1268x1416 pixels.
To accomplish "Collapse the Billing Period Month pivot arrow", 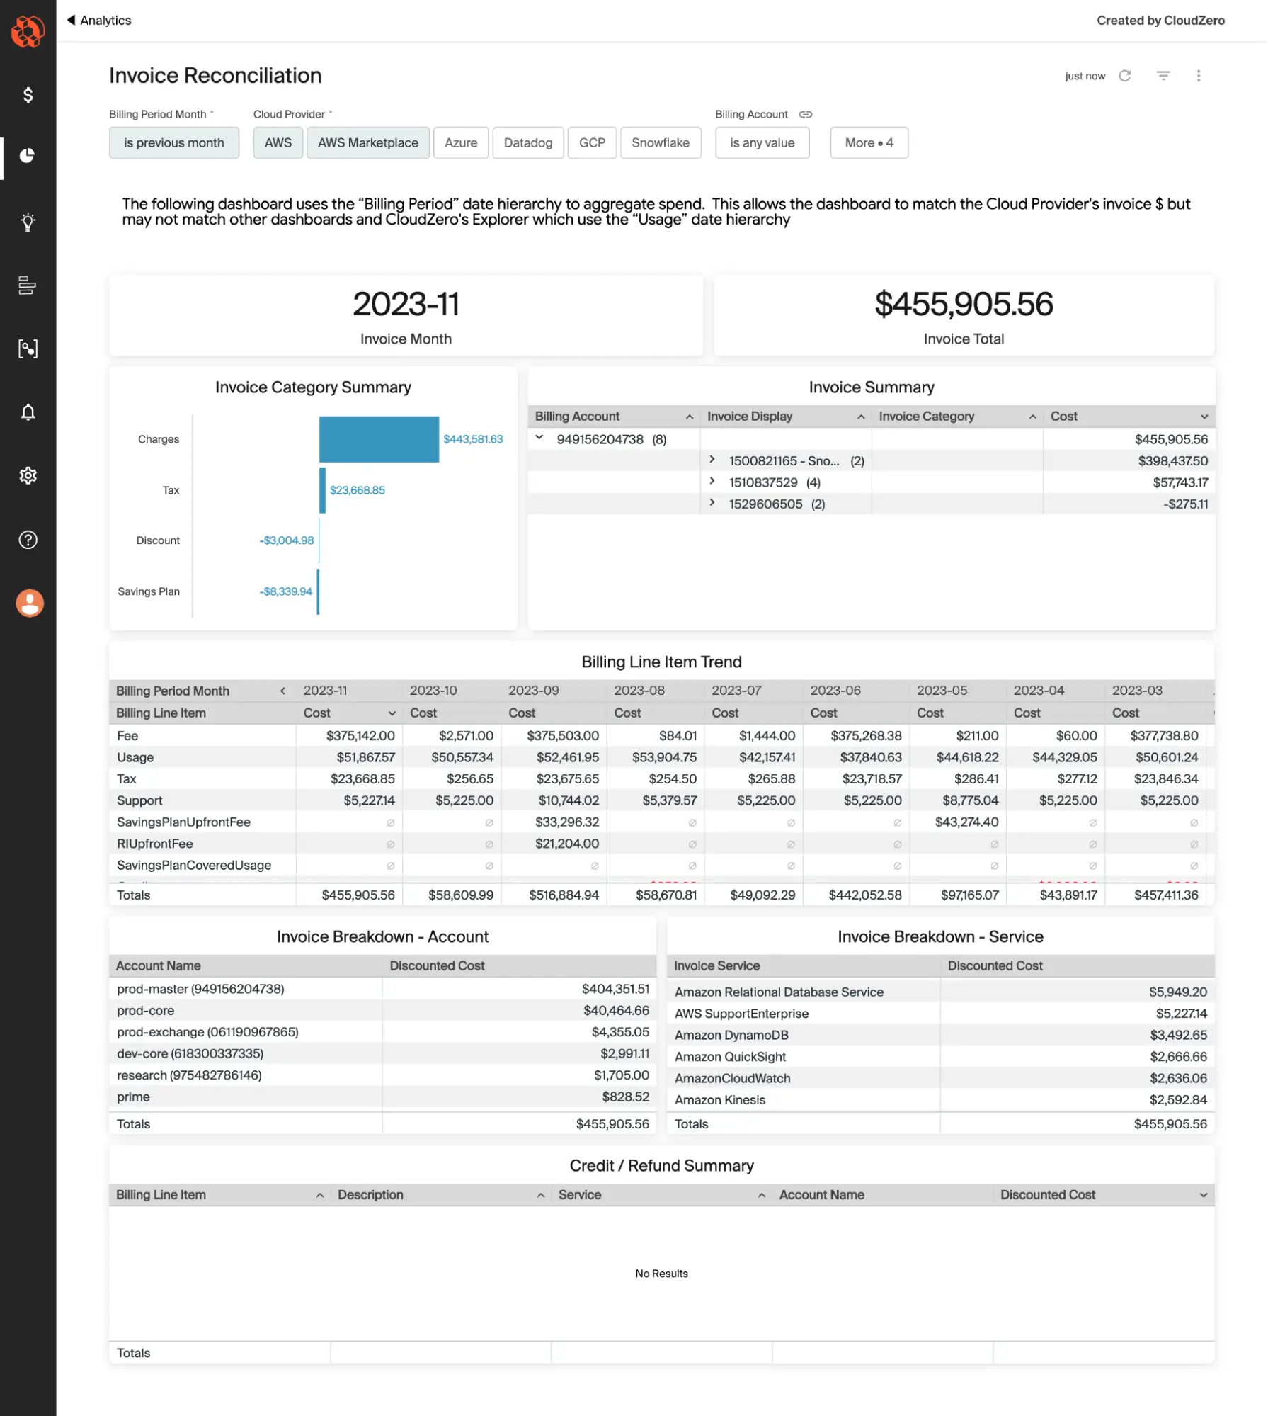I will 282,691.
